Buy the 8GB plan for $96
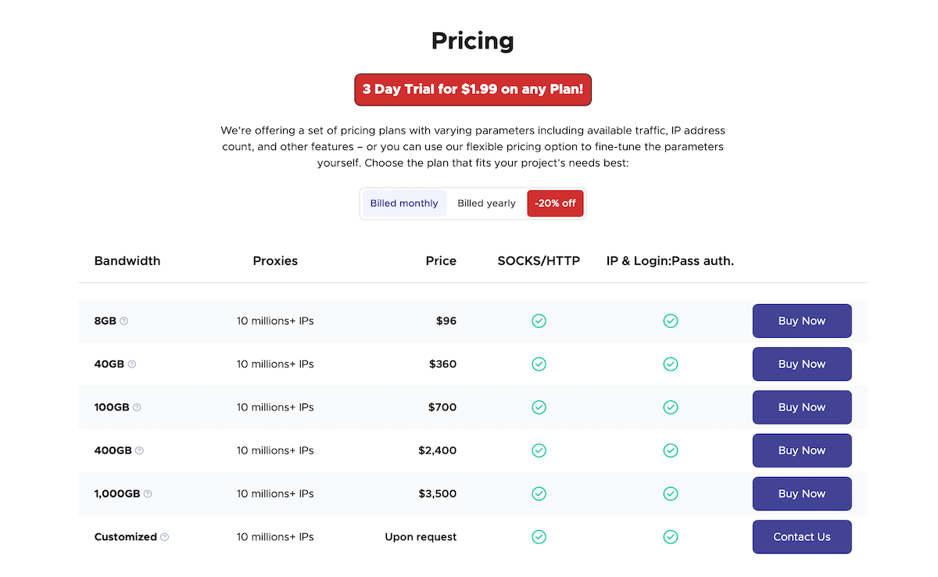Viewport: 938px width, 577px height. tap(802, 321)
